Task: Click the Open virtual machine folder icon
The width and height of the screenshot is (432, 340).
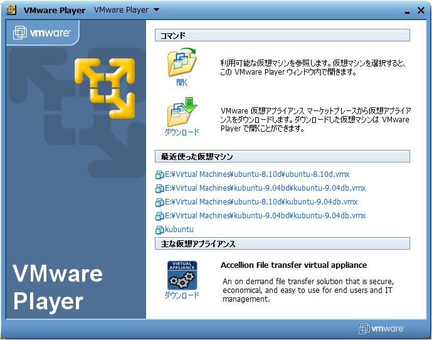Action: (x=182, y=62)
